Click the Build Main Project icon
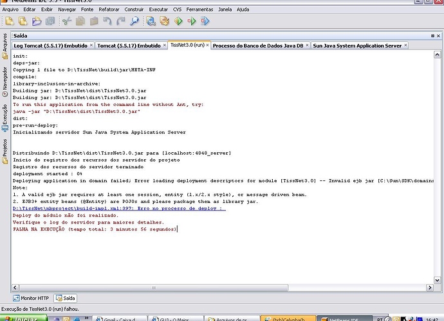Image resolution: width=444 pixels, height=321 pixels. click(x=151, y=21)
